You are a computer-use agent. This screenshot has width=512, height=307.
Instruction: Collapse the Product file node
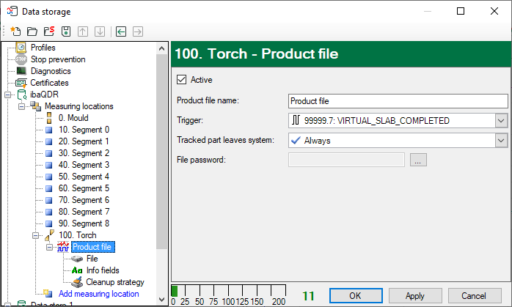(49, 248)
